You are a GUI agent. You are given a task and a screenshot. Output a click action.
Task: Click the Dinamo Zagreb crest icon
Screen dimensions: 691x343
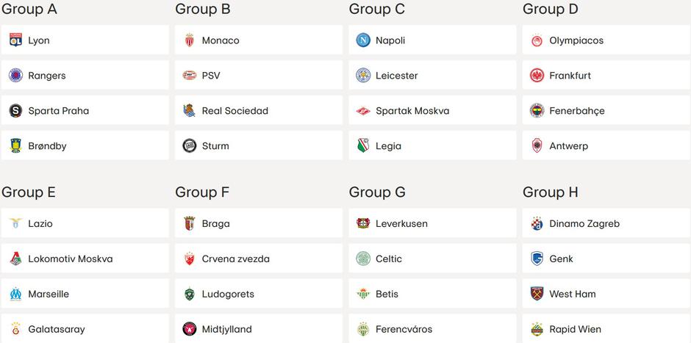pyautogui.click(x=537, y=223)
